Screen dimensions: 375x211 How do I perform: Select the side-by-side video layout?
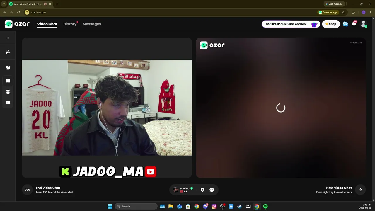pos(8,81)
